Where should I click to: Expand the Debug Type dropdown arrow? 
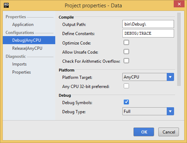click(170, 111)
